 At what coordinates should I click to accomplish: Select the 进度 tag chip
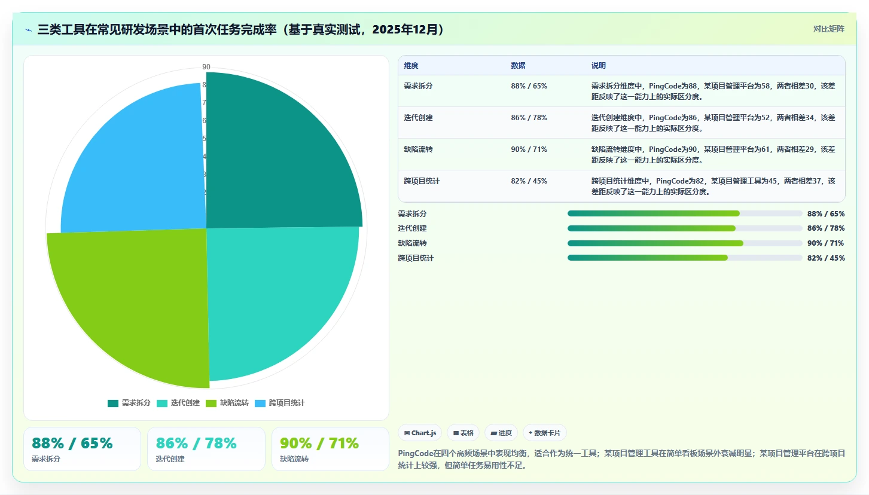click(501, 433)
